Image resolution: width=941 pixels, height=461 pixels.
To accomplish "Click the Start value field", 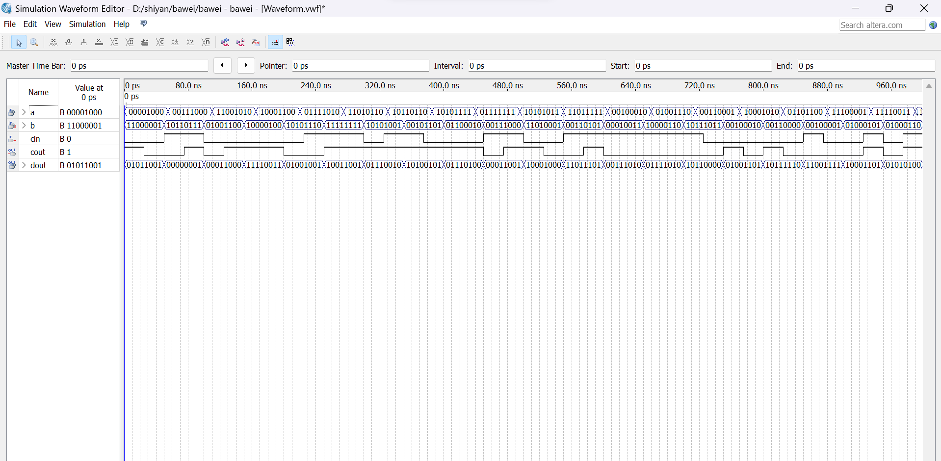I will (x=703, y=66).
